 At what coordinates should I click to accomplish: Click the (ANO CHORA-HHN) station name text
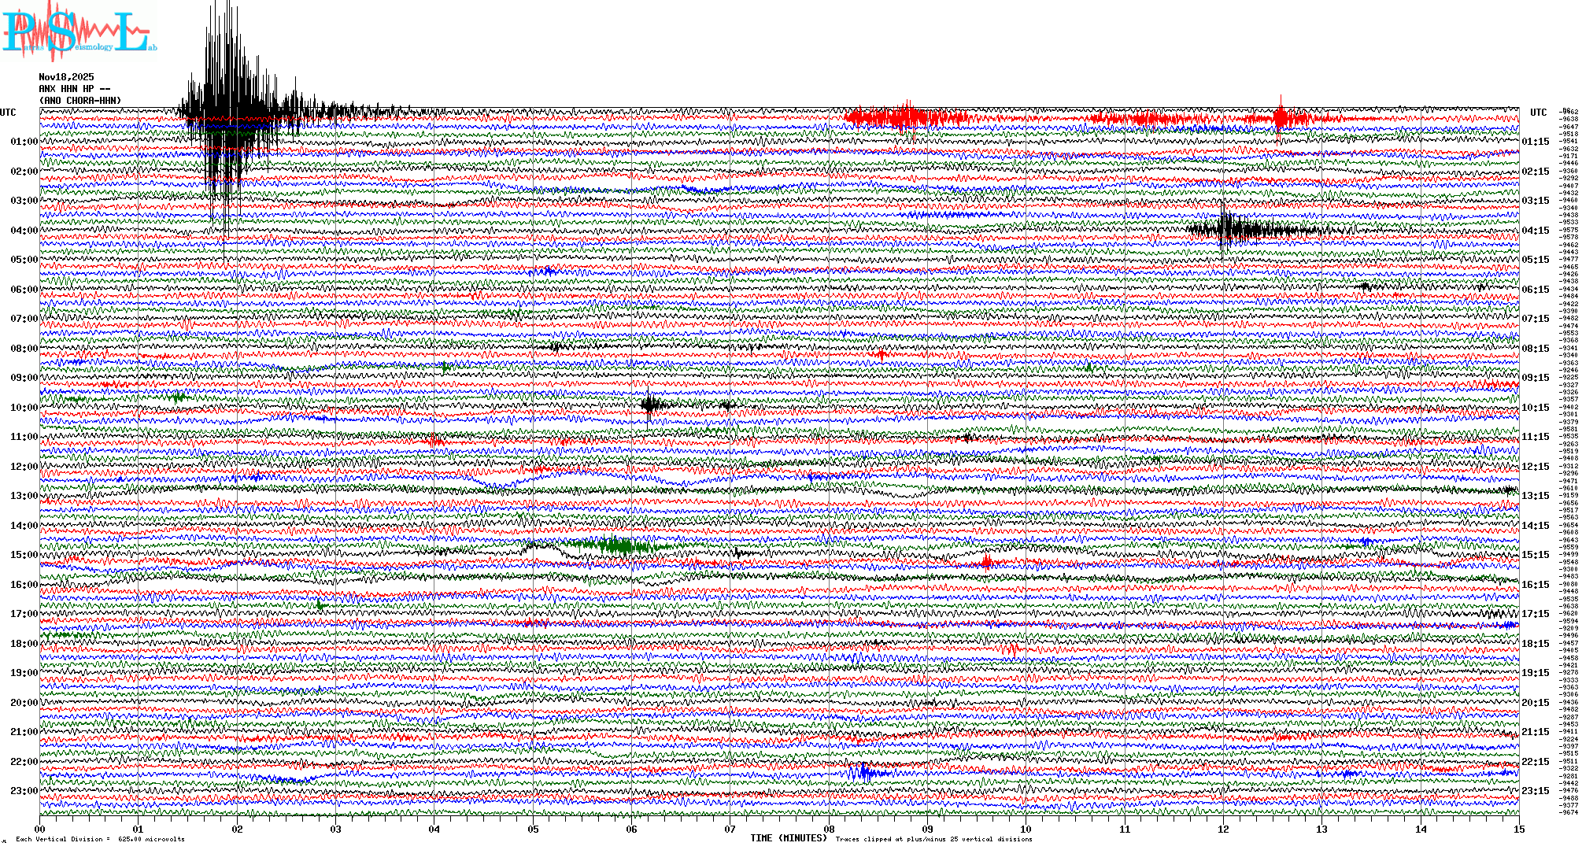80,101
